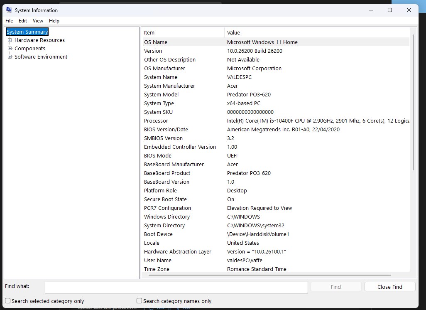Expand the Software Environment tree node
426x310 pixels.
10,57
